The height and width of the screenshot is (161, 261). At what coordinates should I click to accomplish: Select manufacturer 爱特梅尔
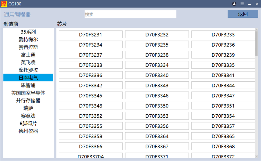tap(28, 39)
